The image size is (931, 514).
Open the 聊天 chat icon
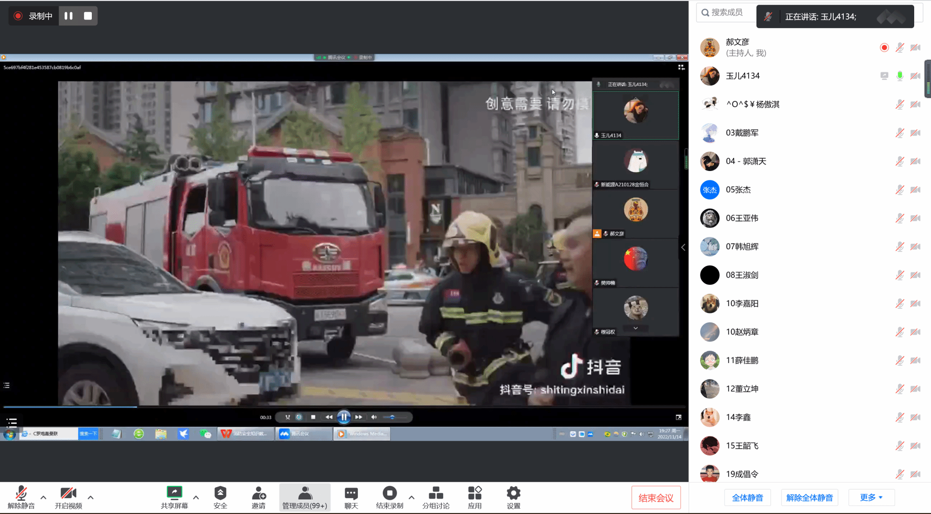click(x=351, y=493)
